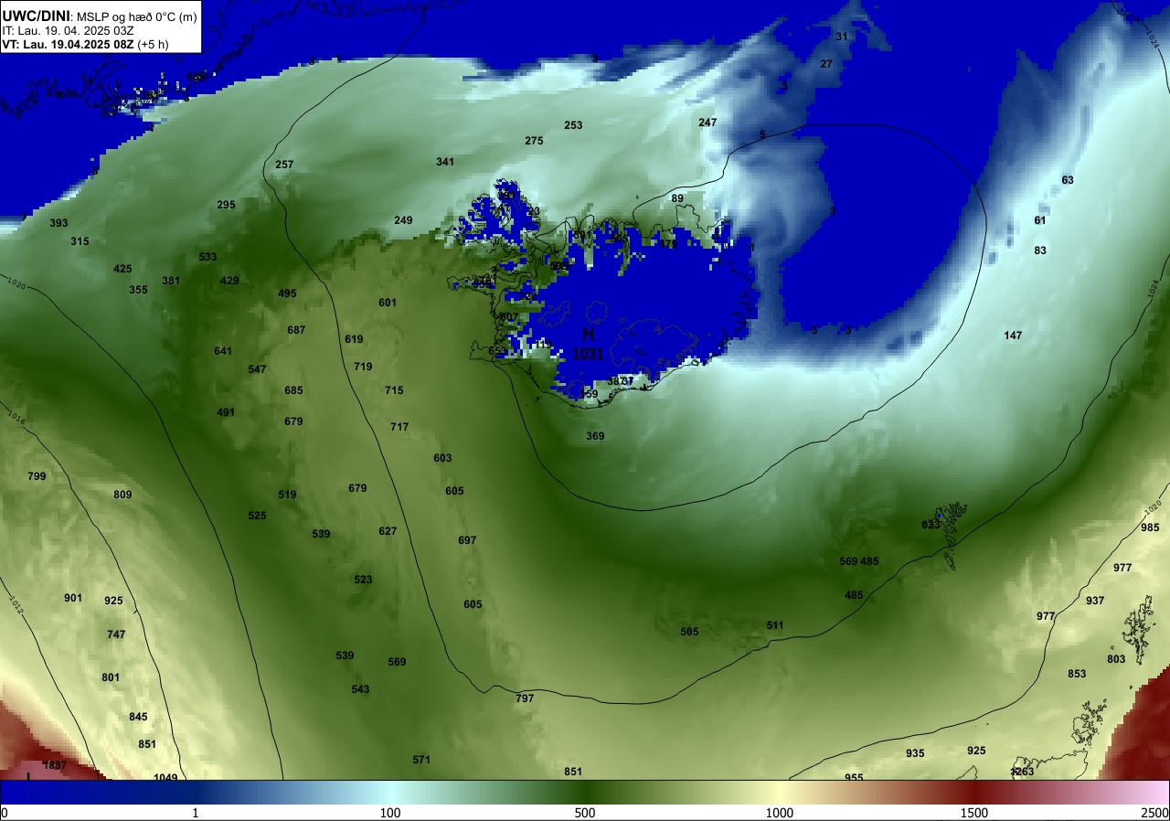The height and width of the screenshot is (821, 1170).
Task: Pick the 1500 tick on the color scale
Action: [x=974, y=813]
